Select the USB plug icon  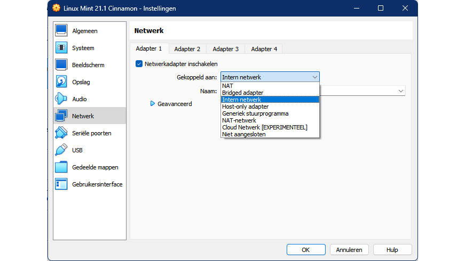(x=61, y=150)
